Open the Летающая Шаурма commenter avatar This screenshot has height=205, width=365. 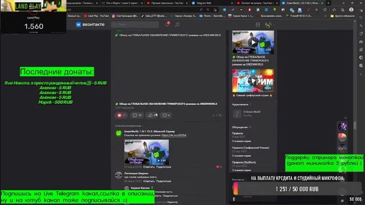pos(119,175)
